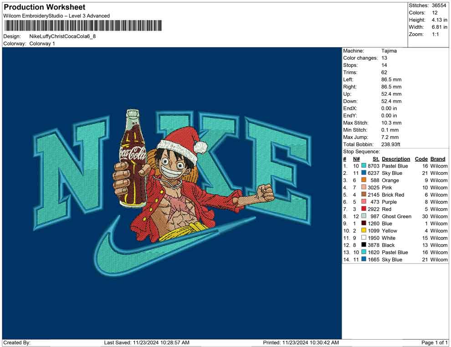
Task: Select 'Printed: 11/23/2024 10:30:42 AM' text
Action: pyautogui.click(x=301, y=342)
